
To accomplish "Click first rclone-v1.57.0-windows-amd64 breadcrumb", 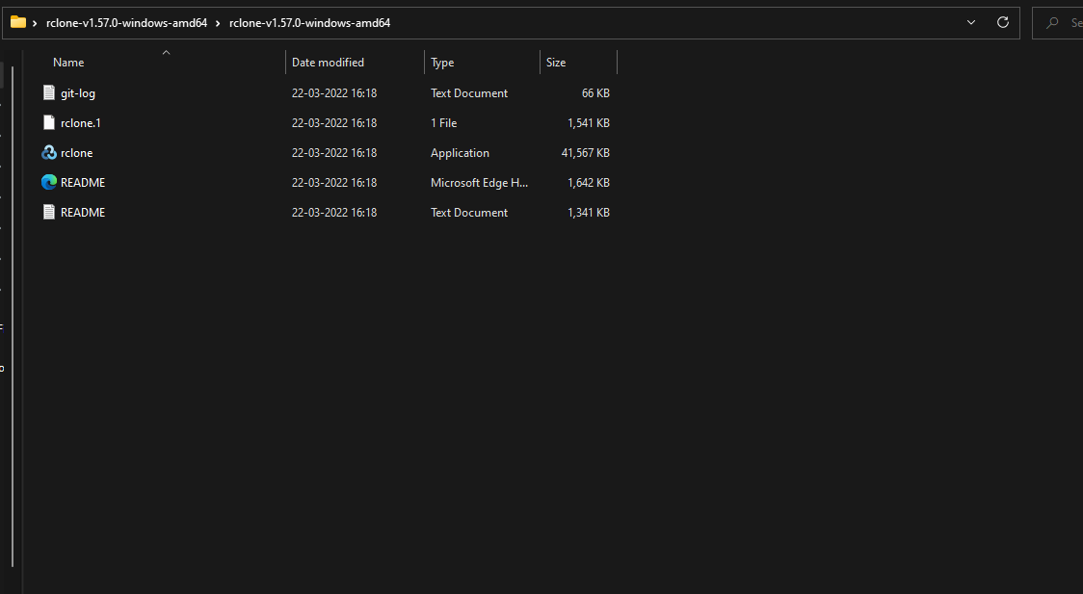I will pos(126,23).
